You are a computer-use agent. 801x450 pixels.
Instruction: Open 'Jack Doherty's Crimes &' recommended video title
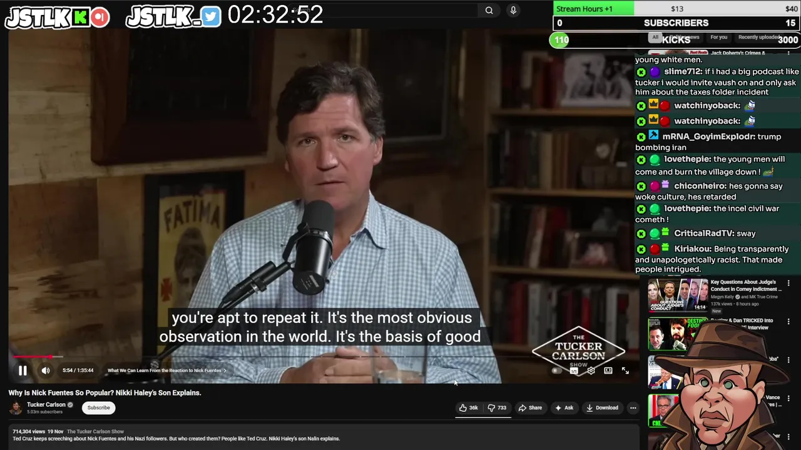pos(738,53)
